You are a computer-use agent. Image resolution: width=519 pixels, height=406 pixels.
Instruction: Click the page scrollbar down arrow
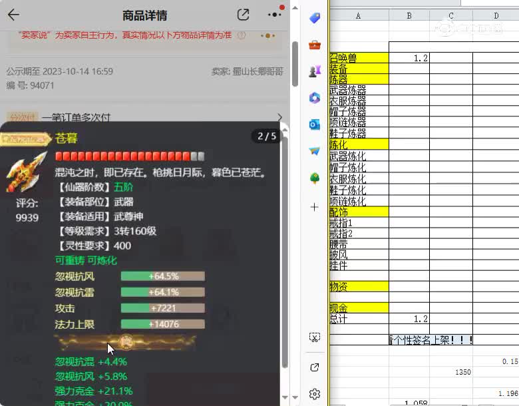pos(295,397)
